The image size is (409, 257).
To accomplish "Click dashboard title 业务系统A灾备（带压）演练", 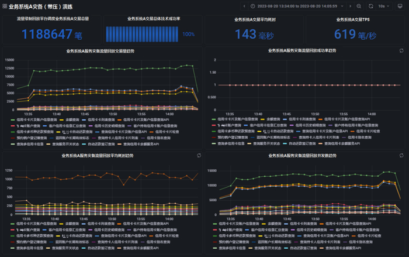I will point(41,6).
